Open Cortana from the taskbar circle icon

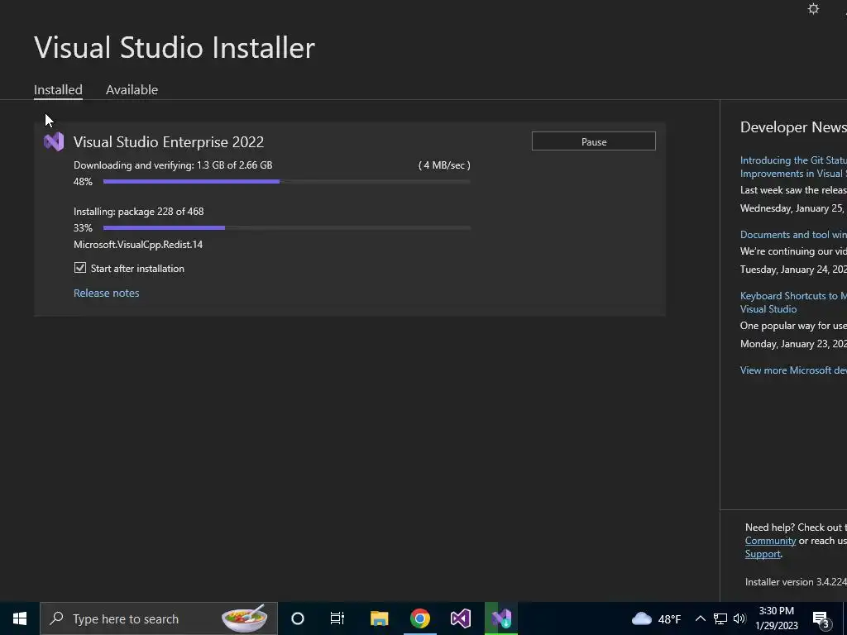tap(298, 618)
